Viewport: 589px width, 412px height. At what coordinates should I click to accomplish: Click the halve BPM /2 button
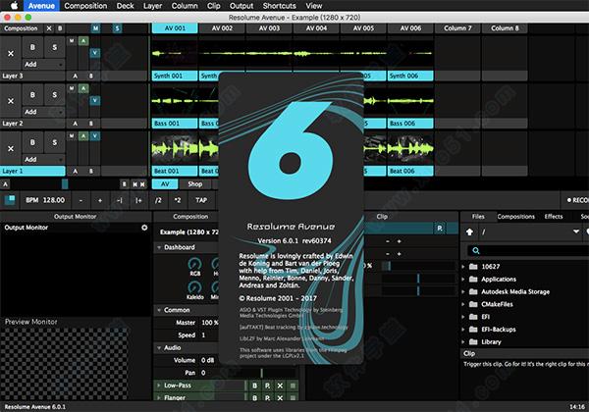click(158, 198)
